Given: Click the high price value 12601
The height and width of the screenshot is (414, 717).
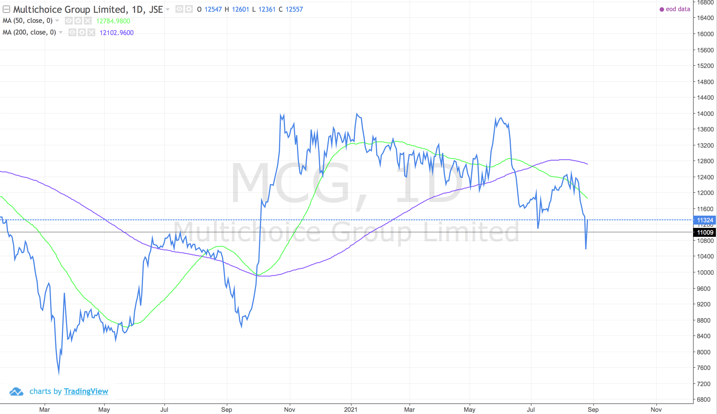Looking at the screenshot, I should (x=240, y=9).
